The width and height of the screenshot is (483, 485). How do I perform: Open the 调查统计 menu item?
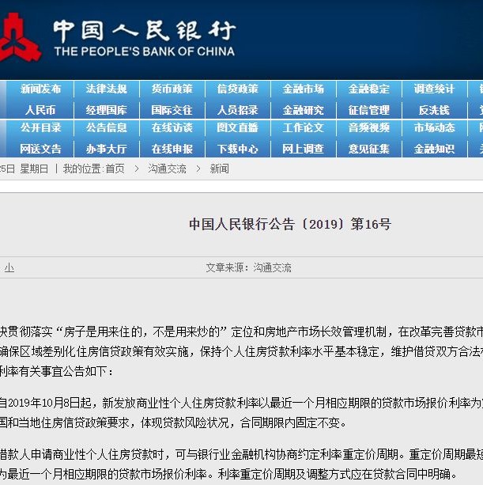click(x=435, y=89)
